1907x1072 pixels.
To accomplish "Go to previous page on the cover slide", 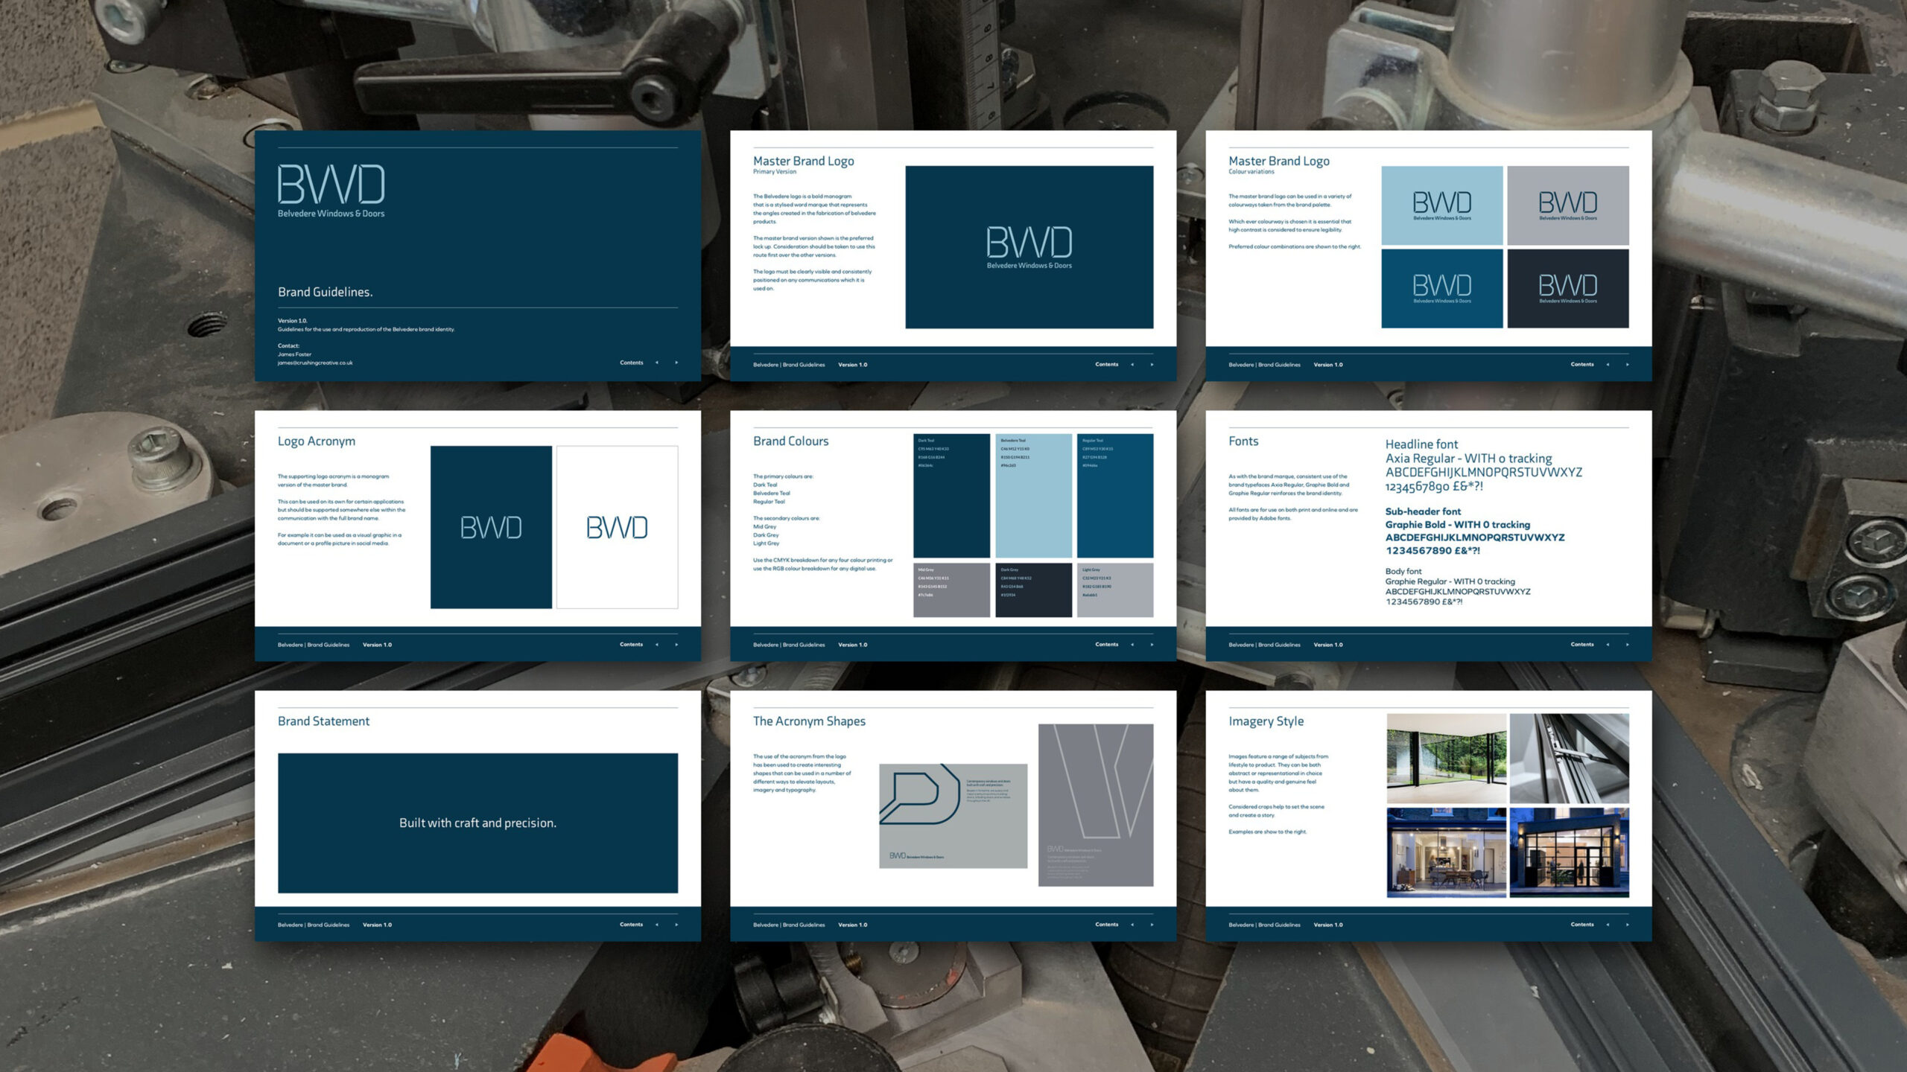I will tap(656, 363).
